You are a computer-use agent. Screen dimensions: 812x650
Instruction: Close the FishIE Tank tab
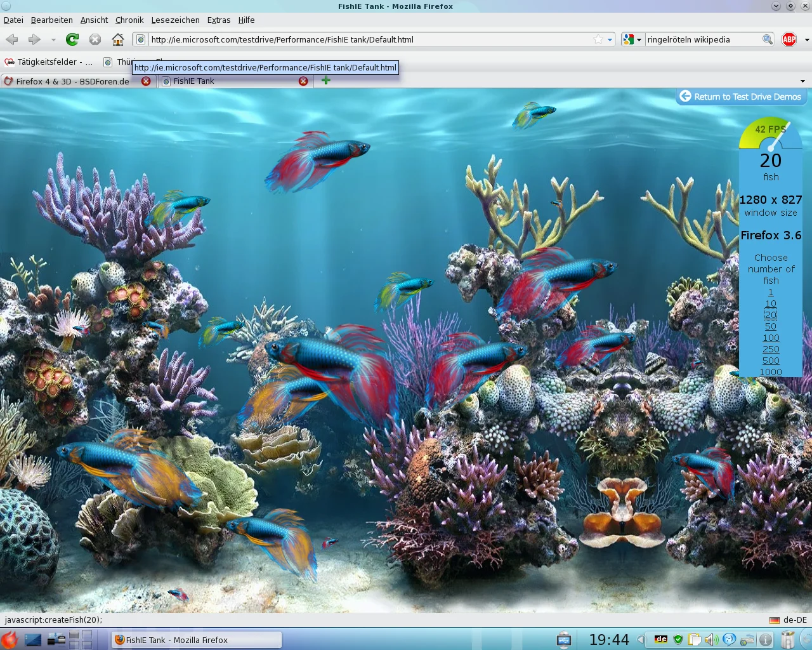coord(303,81)
